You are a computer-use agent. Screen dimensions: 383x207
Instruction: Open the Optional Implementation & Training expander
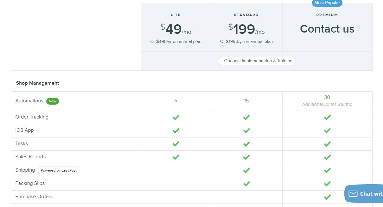257,61
